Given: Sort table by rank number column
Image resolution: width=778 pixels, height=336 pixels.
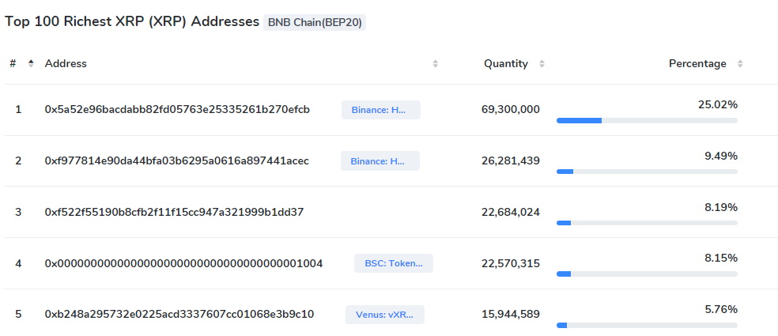Looking at the screenshot, I should pyautogui.click(x=31, y=63).
